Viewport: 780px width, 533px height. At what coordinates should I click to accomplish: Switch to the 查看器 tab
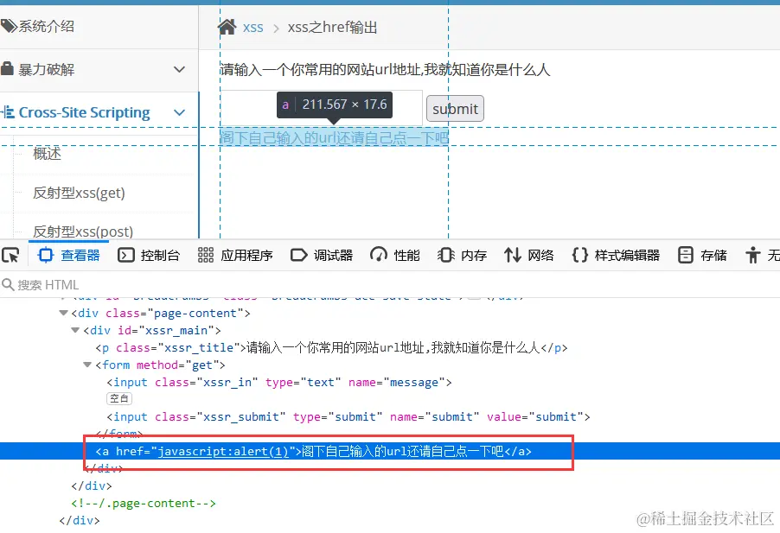pos(69,256)
